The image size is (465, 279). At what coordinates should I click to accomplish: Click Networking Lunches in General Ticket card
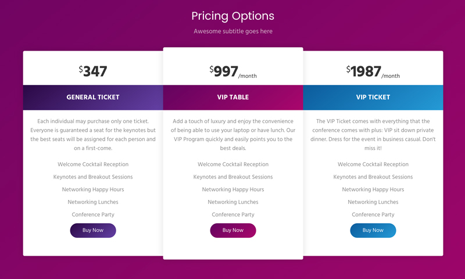[x=93, y=202]
